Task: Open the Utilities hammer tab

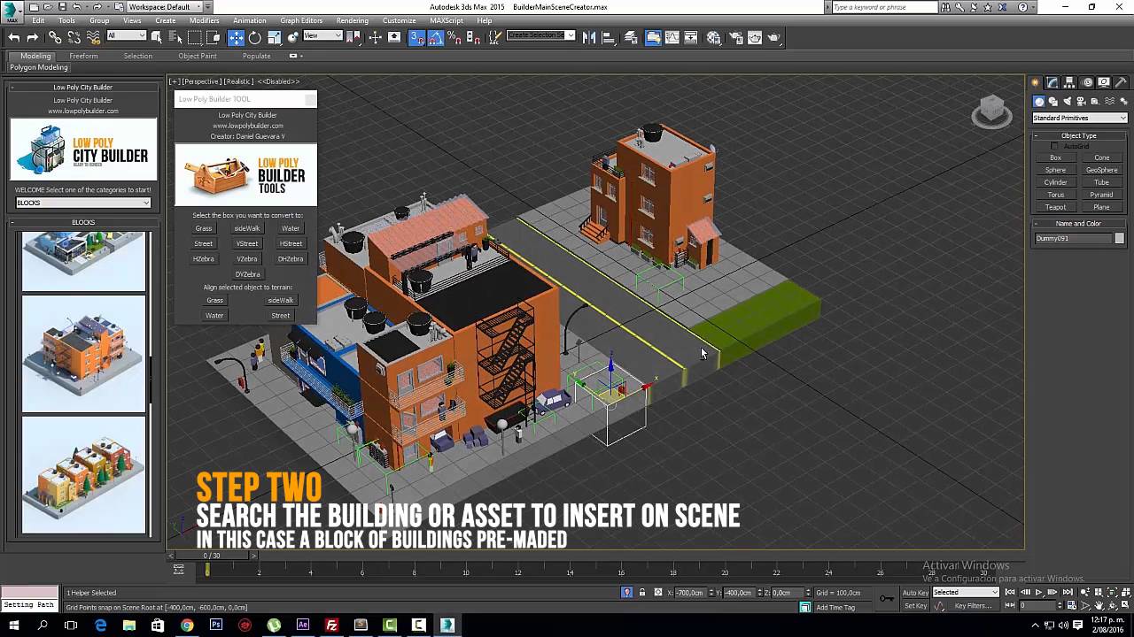Action: (1121, 82)
